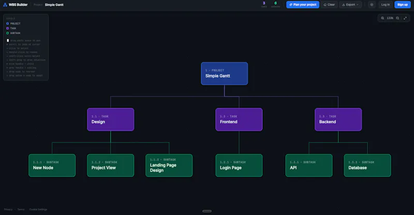The image size is (414, 215).
Task: Click the Plan your project button
Action: pos(303,5)
